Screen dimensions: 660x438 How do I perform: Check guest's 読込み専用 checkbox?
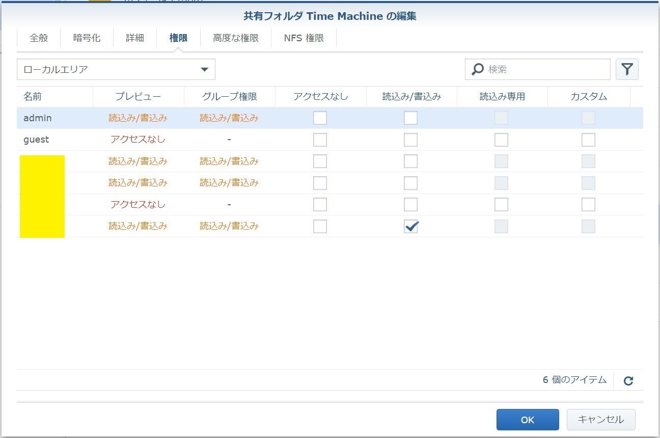tap(501, 140)
